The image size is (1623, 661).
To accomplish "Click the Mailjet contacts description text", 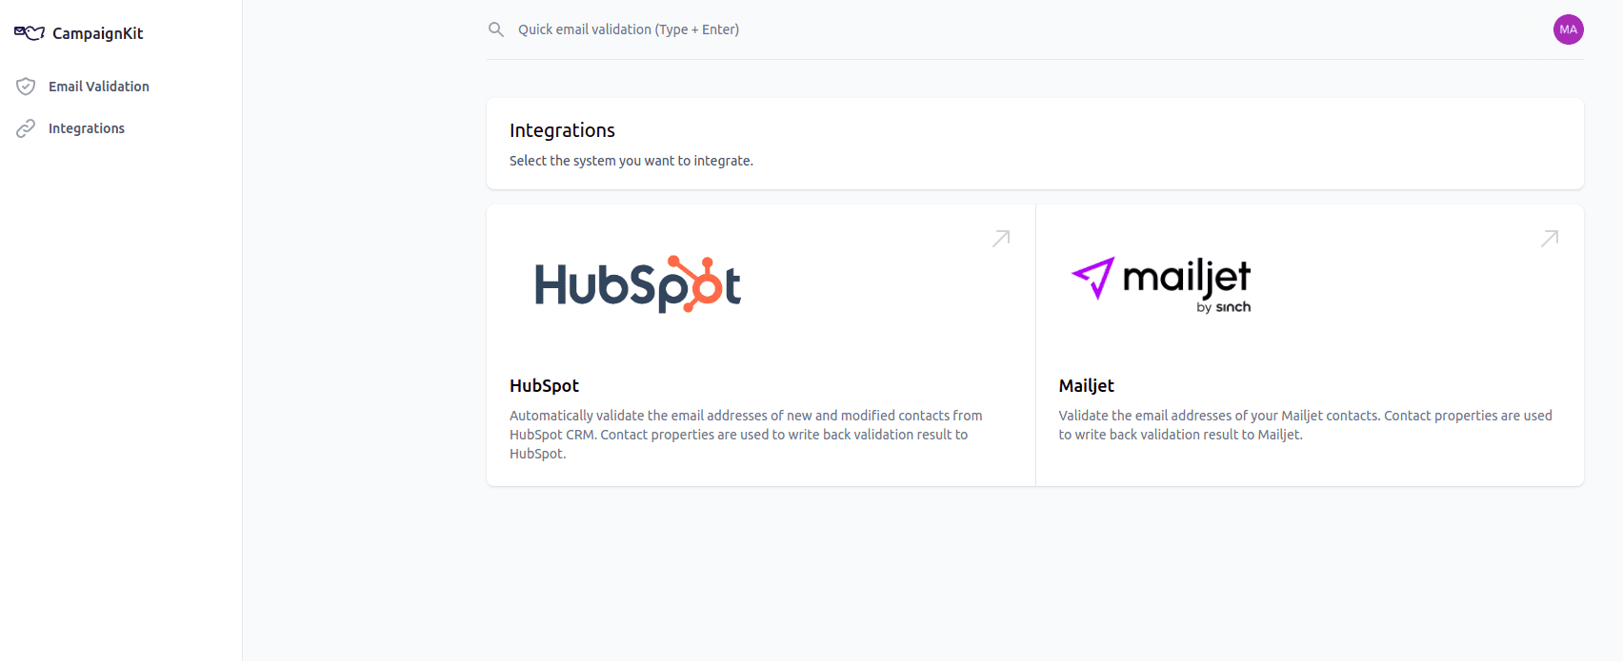I will 1304,424.
